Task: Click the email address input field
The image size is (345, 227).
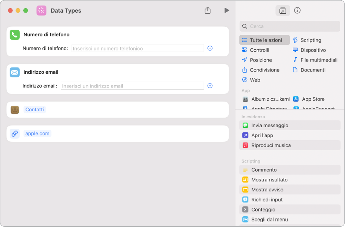Action: click(x=132, y=86)
